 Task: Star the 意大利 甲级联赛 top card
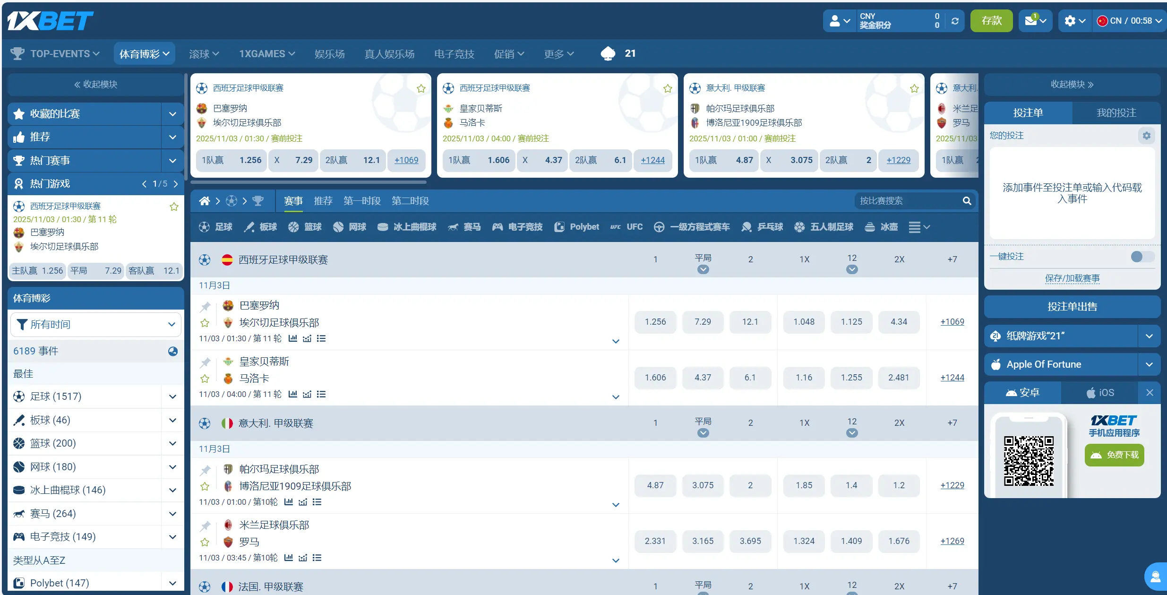[x=914, y=88]
